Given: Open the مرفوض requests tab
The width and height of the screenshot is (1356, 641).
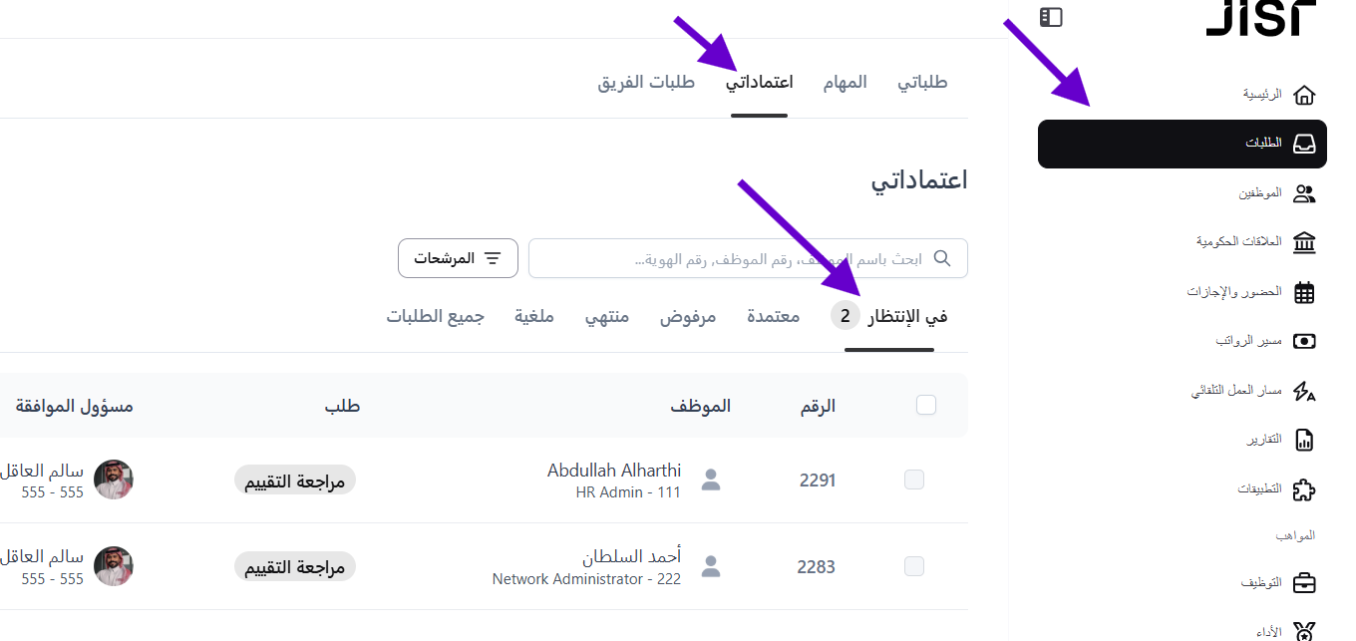Looking at the screenshot, I should 688,317.
